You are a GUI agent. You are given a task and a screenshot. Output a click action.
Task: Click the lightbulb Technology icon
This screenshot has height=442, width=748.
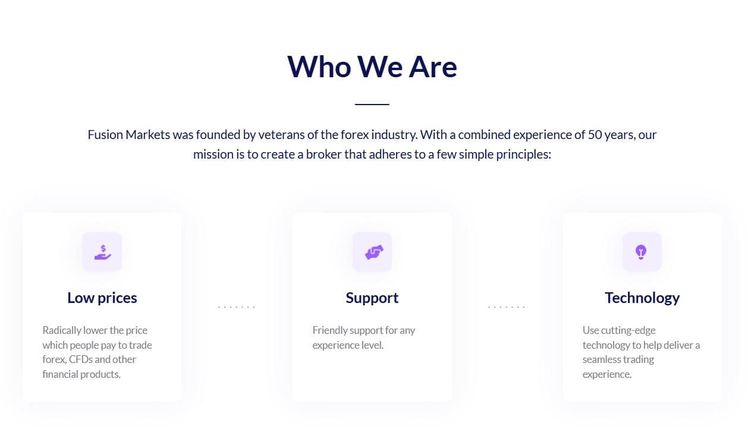tap(641, 252)
